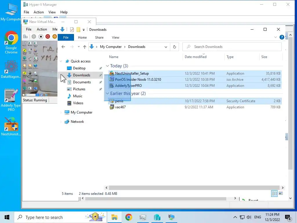The width and height of the screenshot is (297, 223).
Task: Open the Home ribbon tab
Action: click(x=82, y=37)
